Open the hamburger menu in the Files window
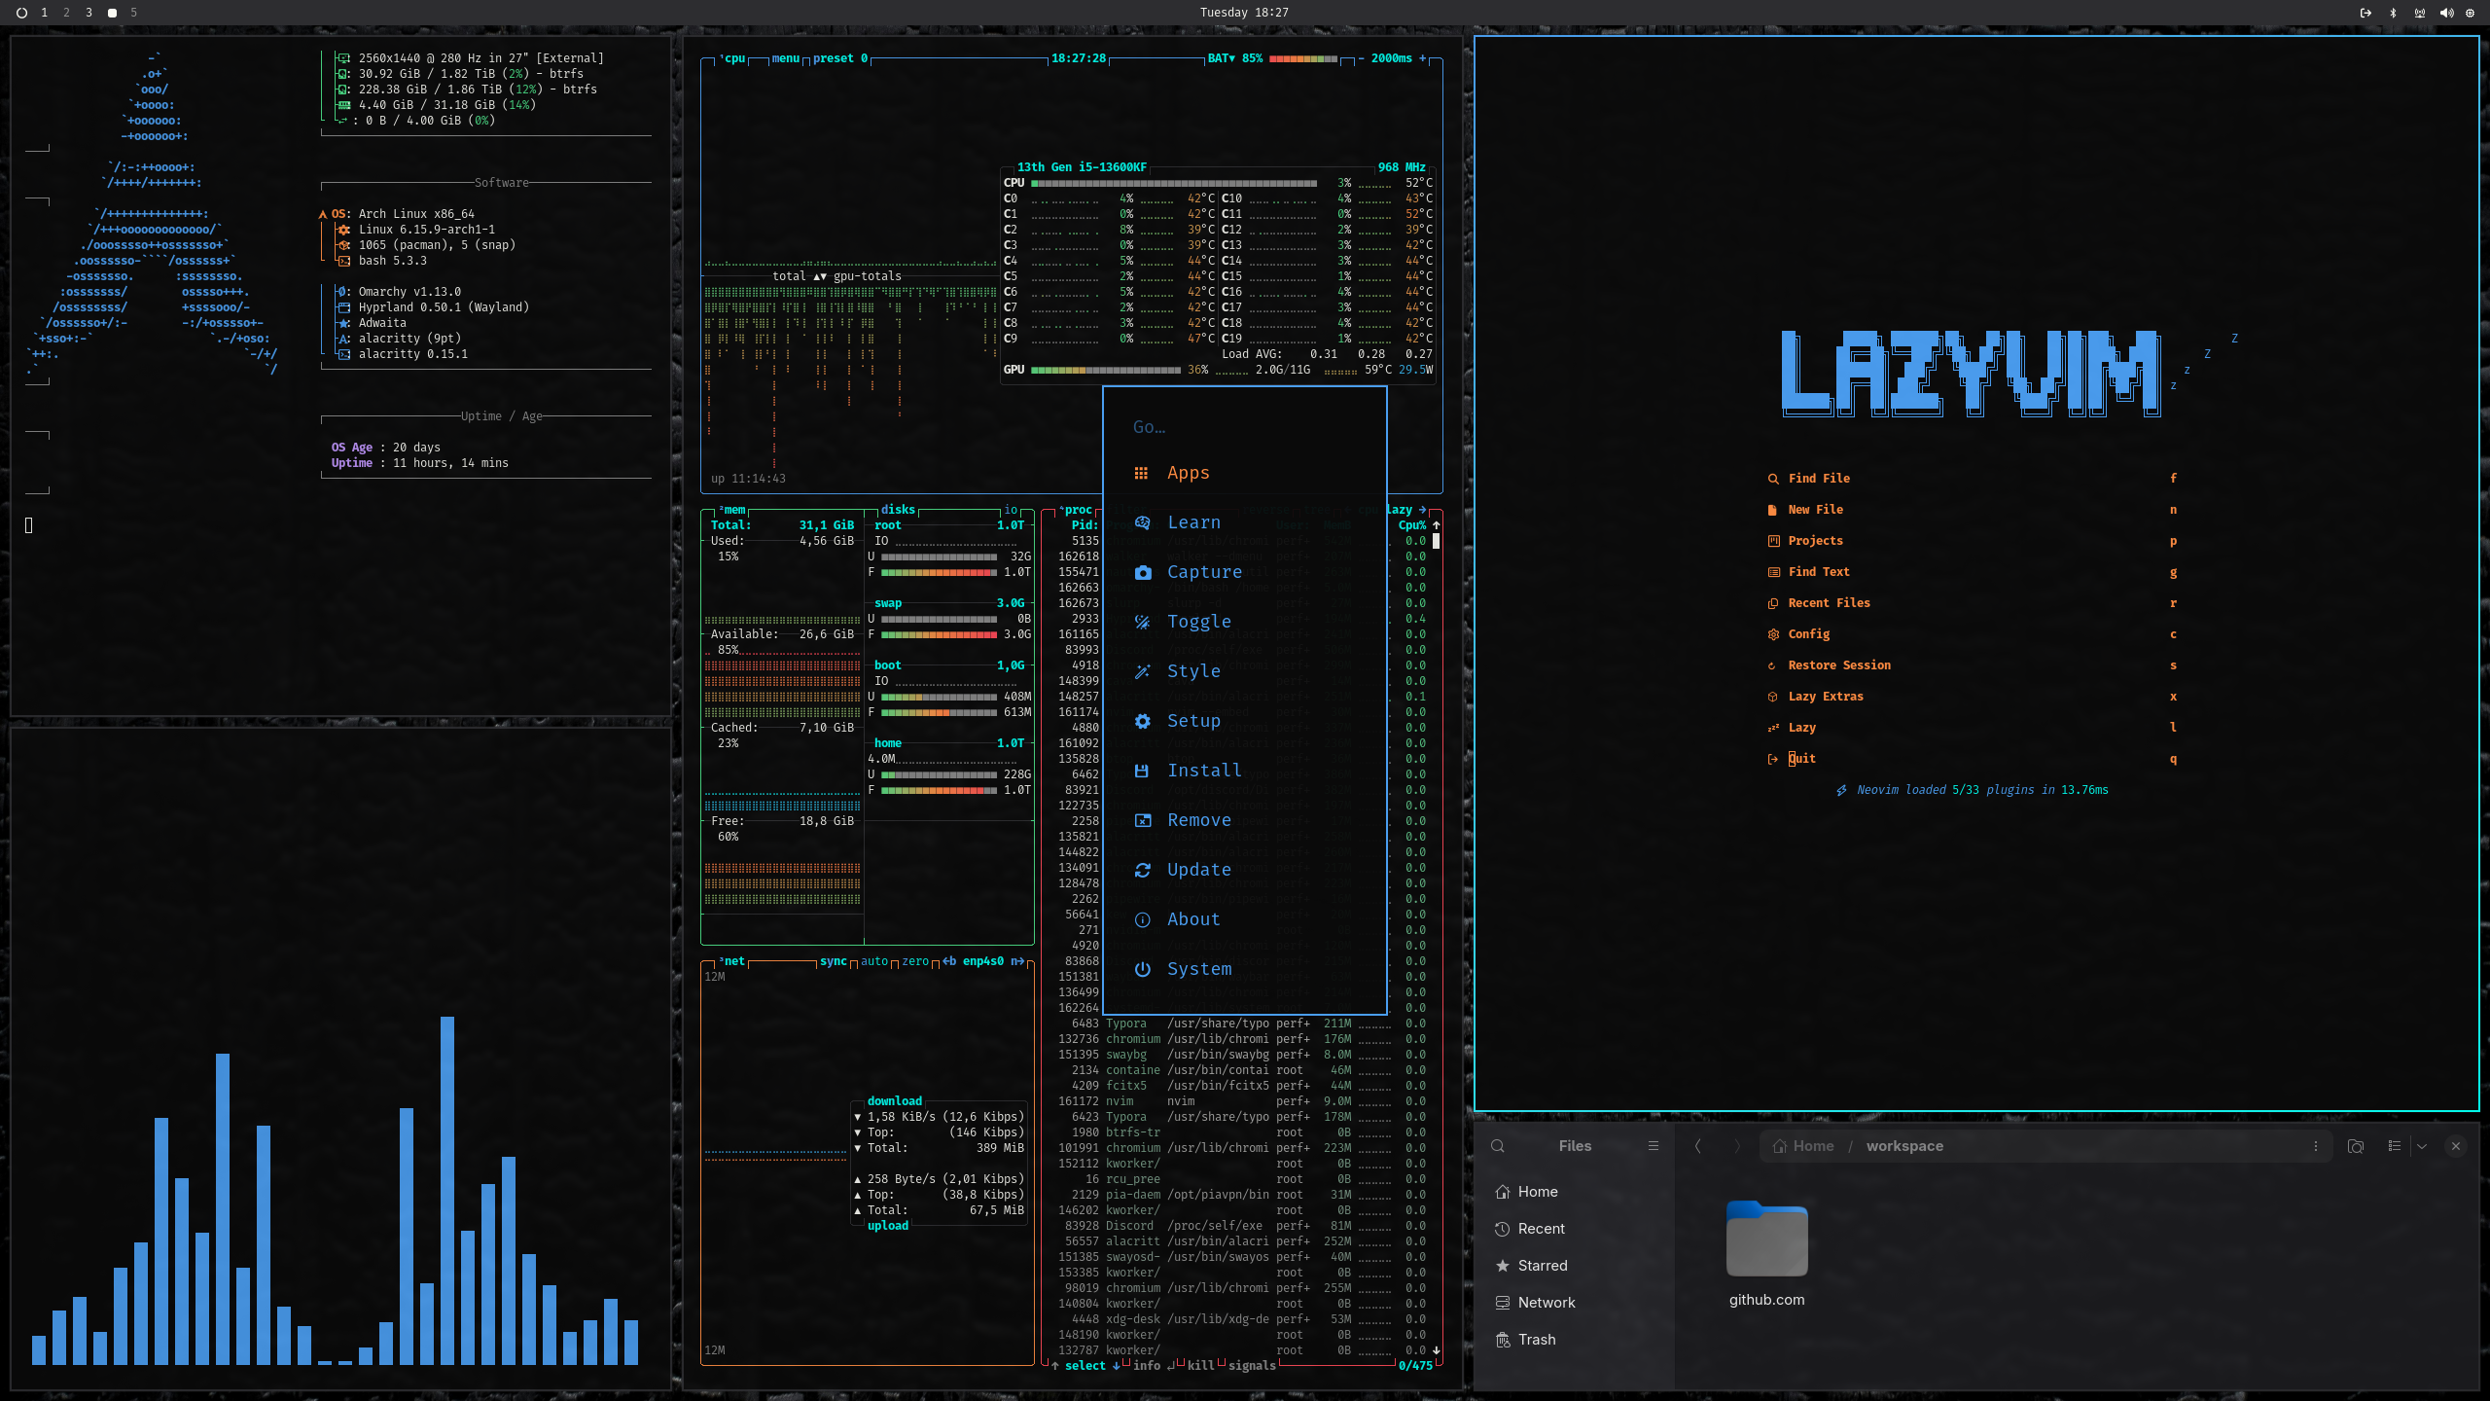2490x1401 pixels. 1653,1146
